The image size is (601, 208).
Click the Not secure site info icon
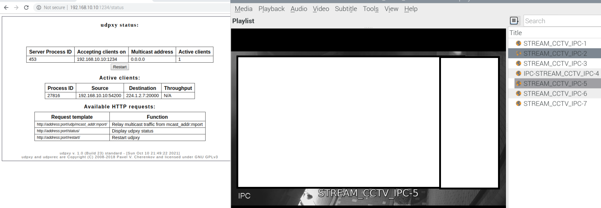point(39,8)
